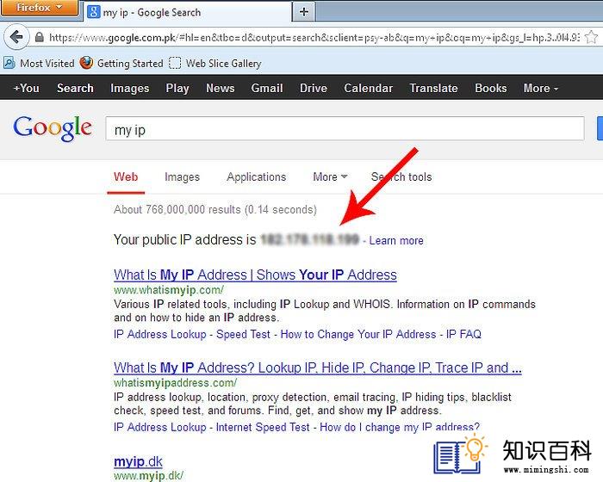Viewport: 603px width, 482px height.
Task: Open Play in Google bar
Action: pos(177,88)
